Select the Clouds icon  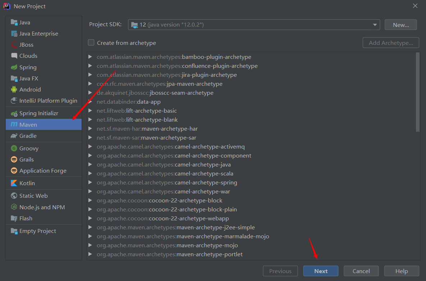(x=14, y=56)
